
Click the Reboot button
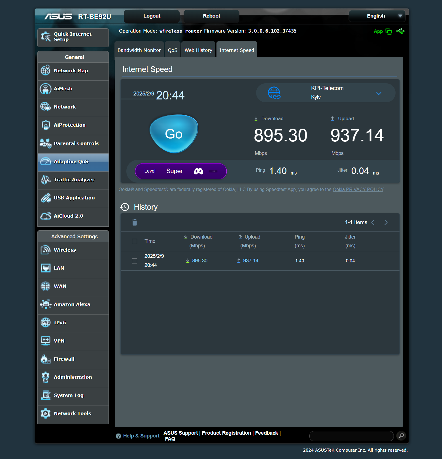point(211,16)
